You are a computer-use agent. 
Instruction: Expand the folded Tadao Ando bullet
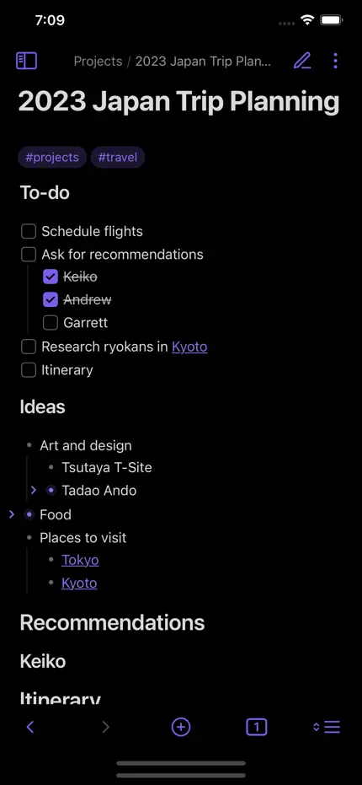[34, 490]
